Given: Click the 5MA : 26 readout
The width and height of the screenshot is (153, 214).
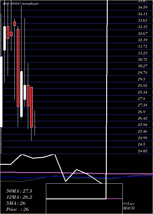Looking at the screenshot, I should coord(16,203).
